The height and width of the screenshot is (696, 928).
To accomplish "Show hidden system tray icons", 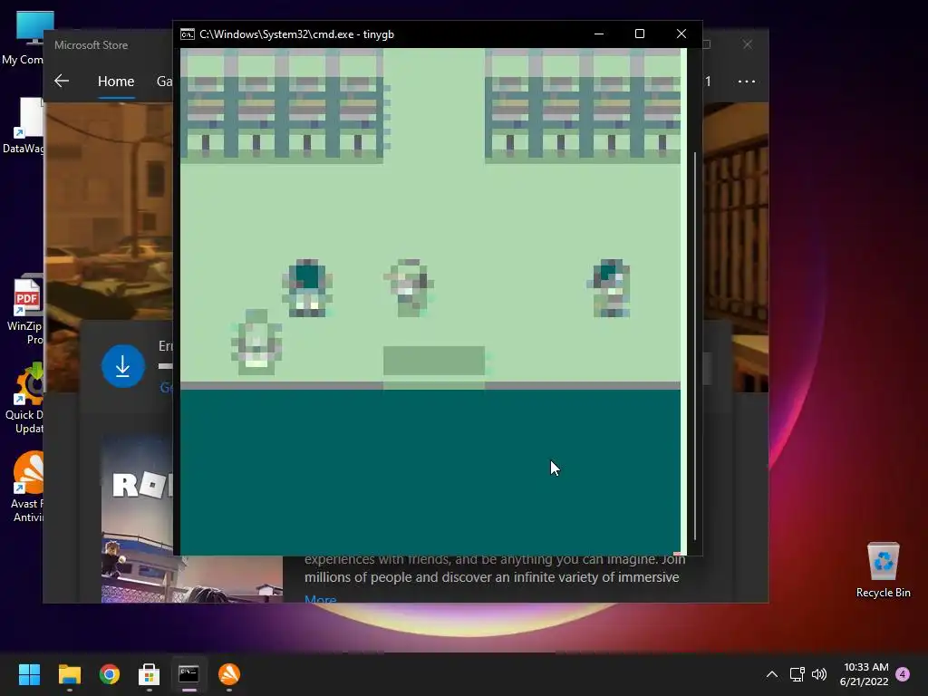I will click(x=772, y=674).
